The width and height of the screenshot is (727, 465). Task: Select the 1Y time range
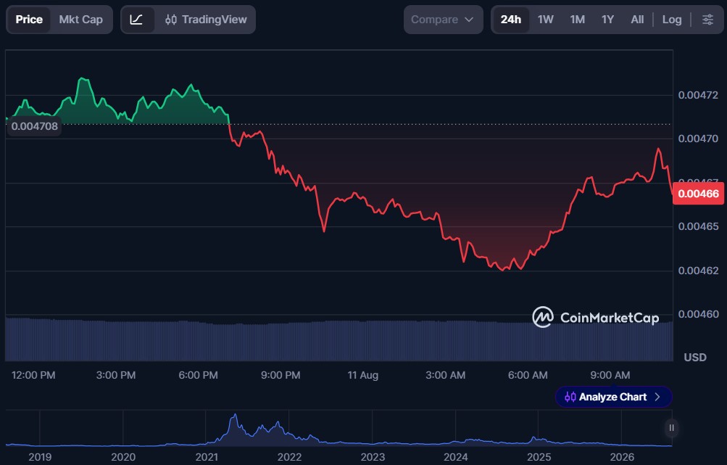point(607,20)
